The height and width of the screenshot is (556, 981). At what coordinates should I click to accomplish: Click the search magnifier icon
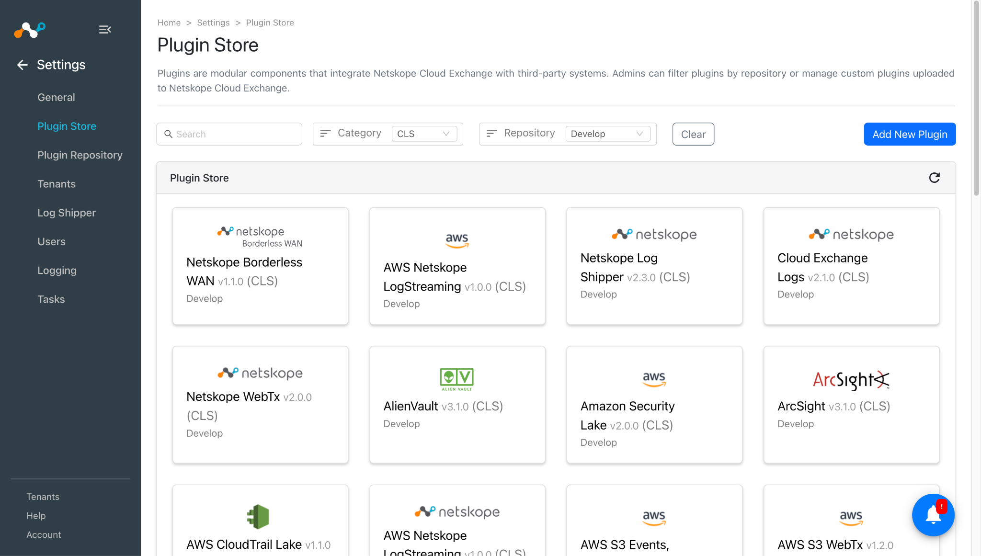coord(168,134)
